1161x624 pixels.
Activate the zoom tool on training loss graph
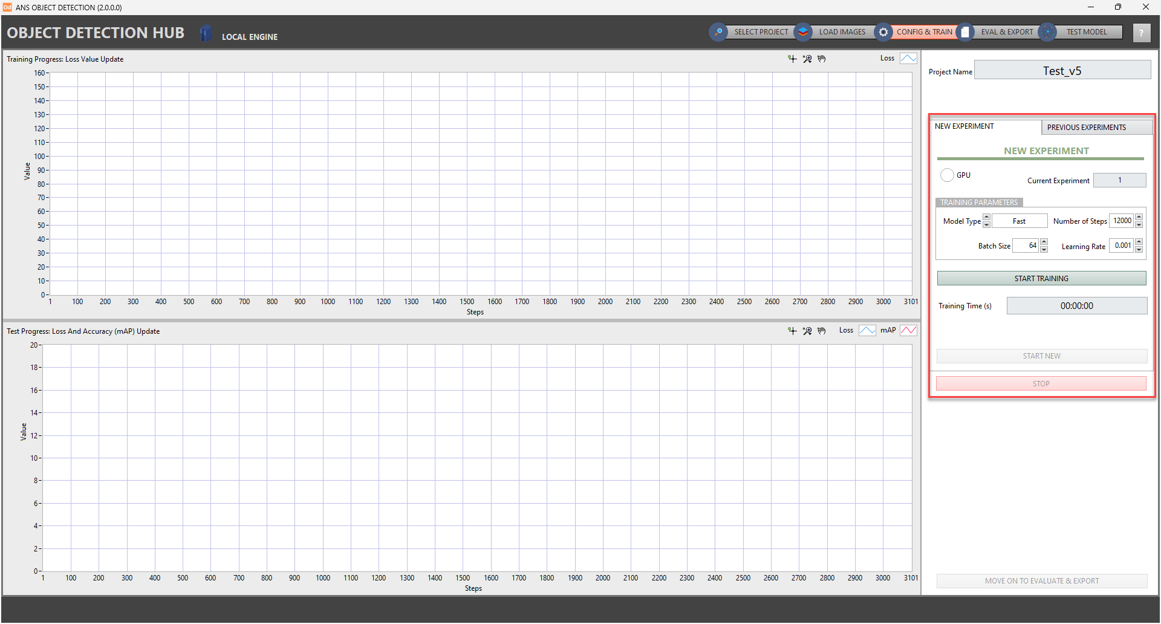[807, 59]
